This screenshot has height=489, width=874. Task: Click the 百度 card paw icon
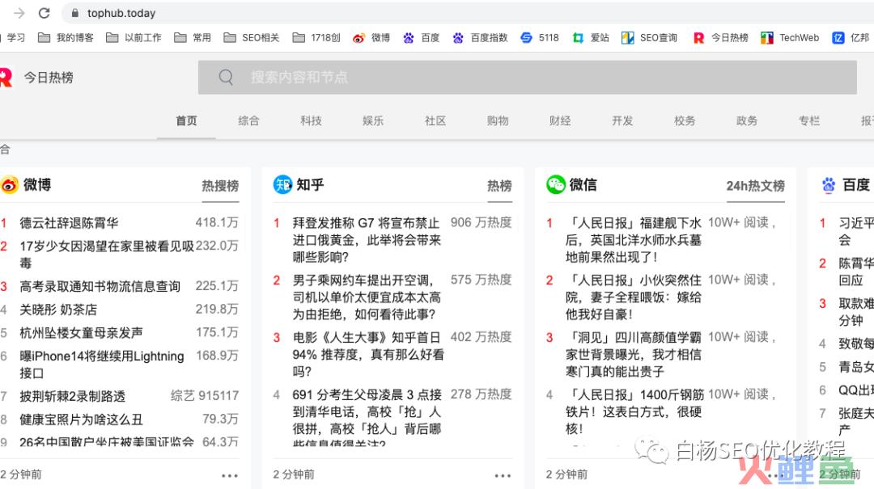click(x=829, y=184)
